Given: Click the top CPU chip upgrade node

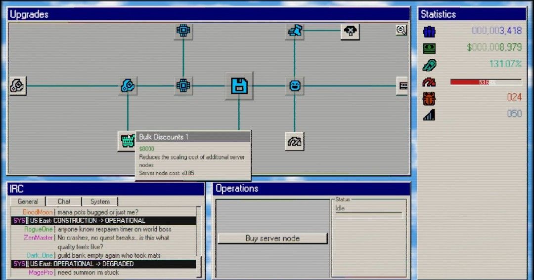Looking at the screenshot, I should [x=183, y=31].
